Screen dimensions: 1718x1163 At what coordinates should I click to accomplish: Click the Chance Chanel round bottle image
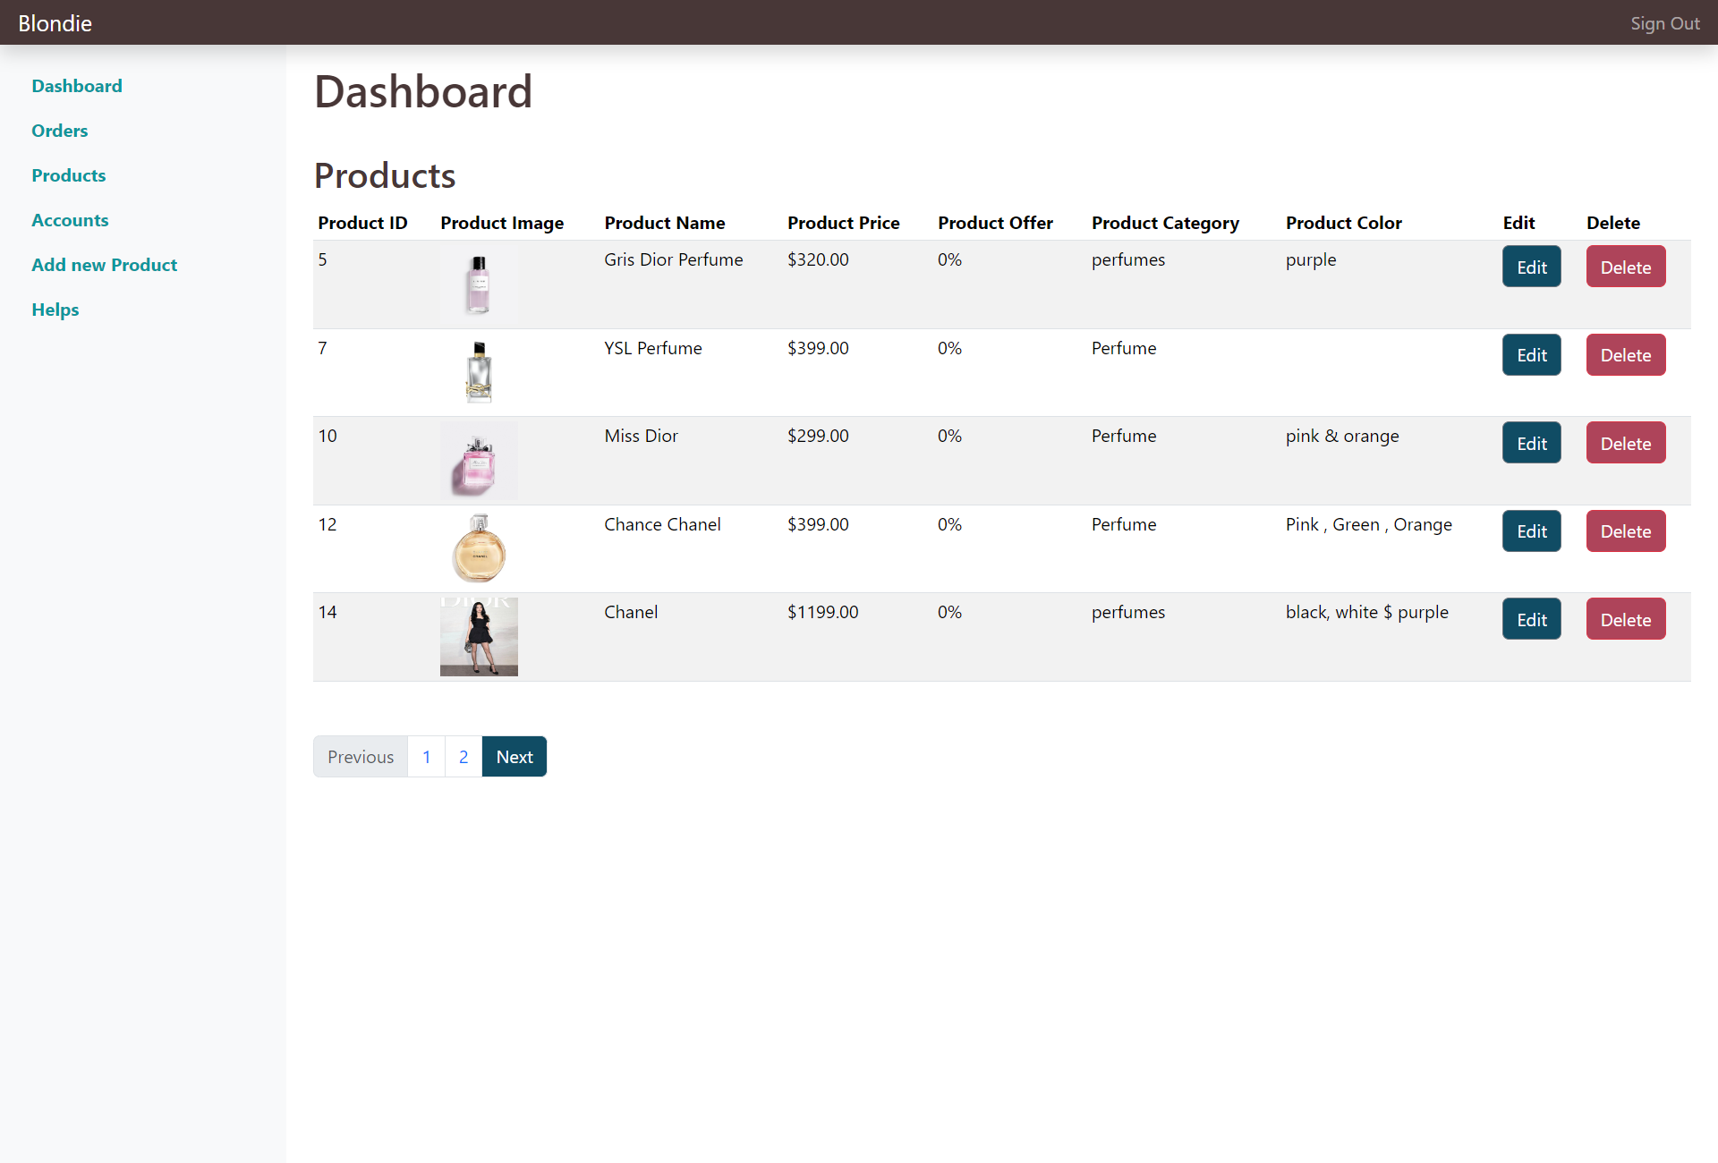point(479,548)
